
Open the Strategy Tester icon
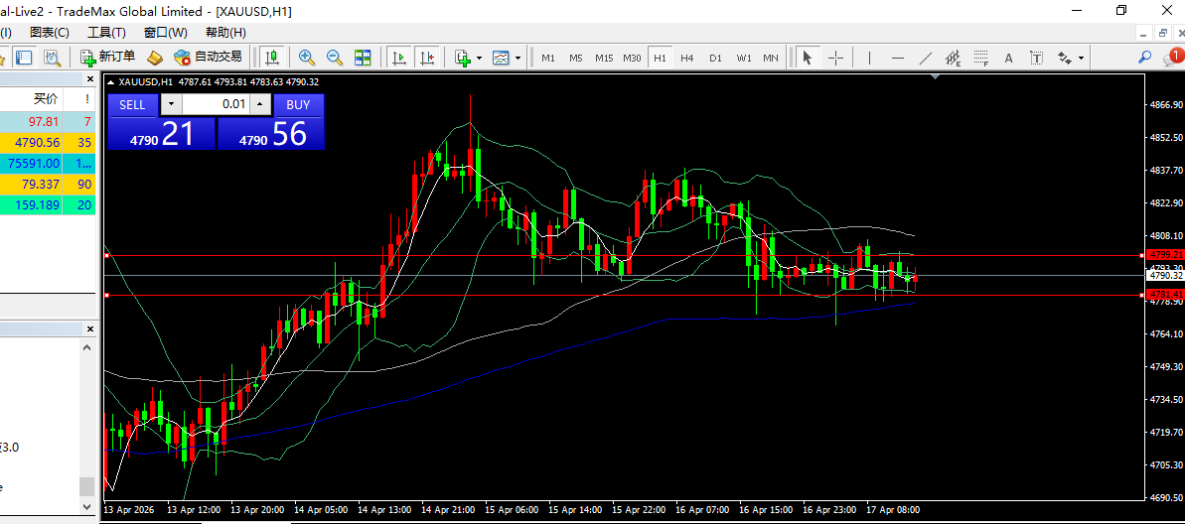tap(52, 58)
